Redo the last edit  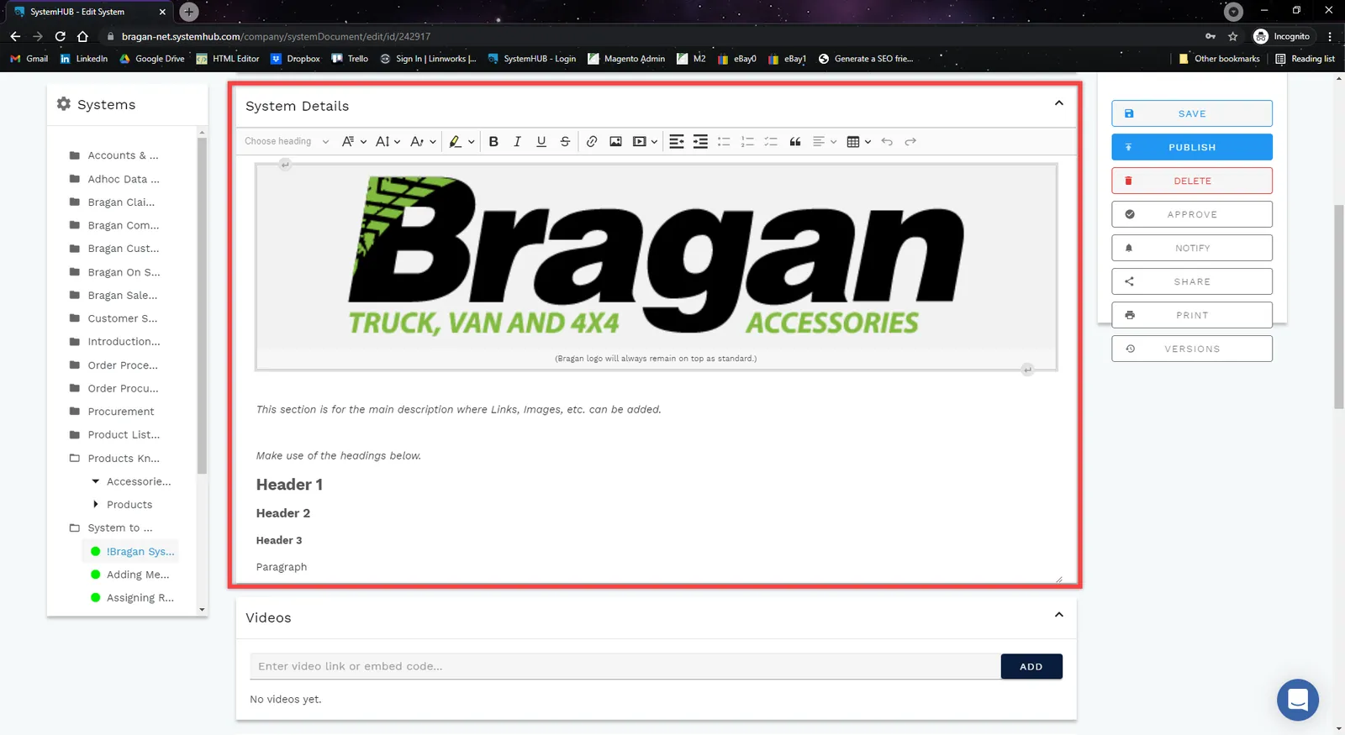click(910, 141)
